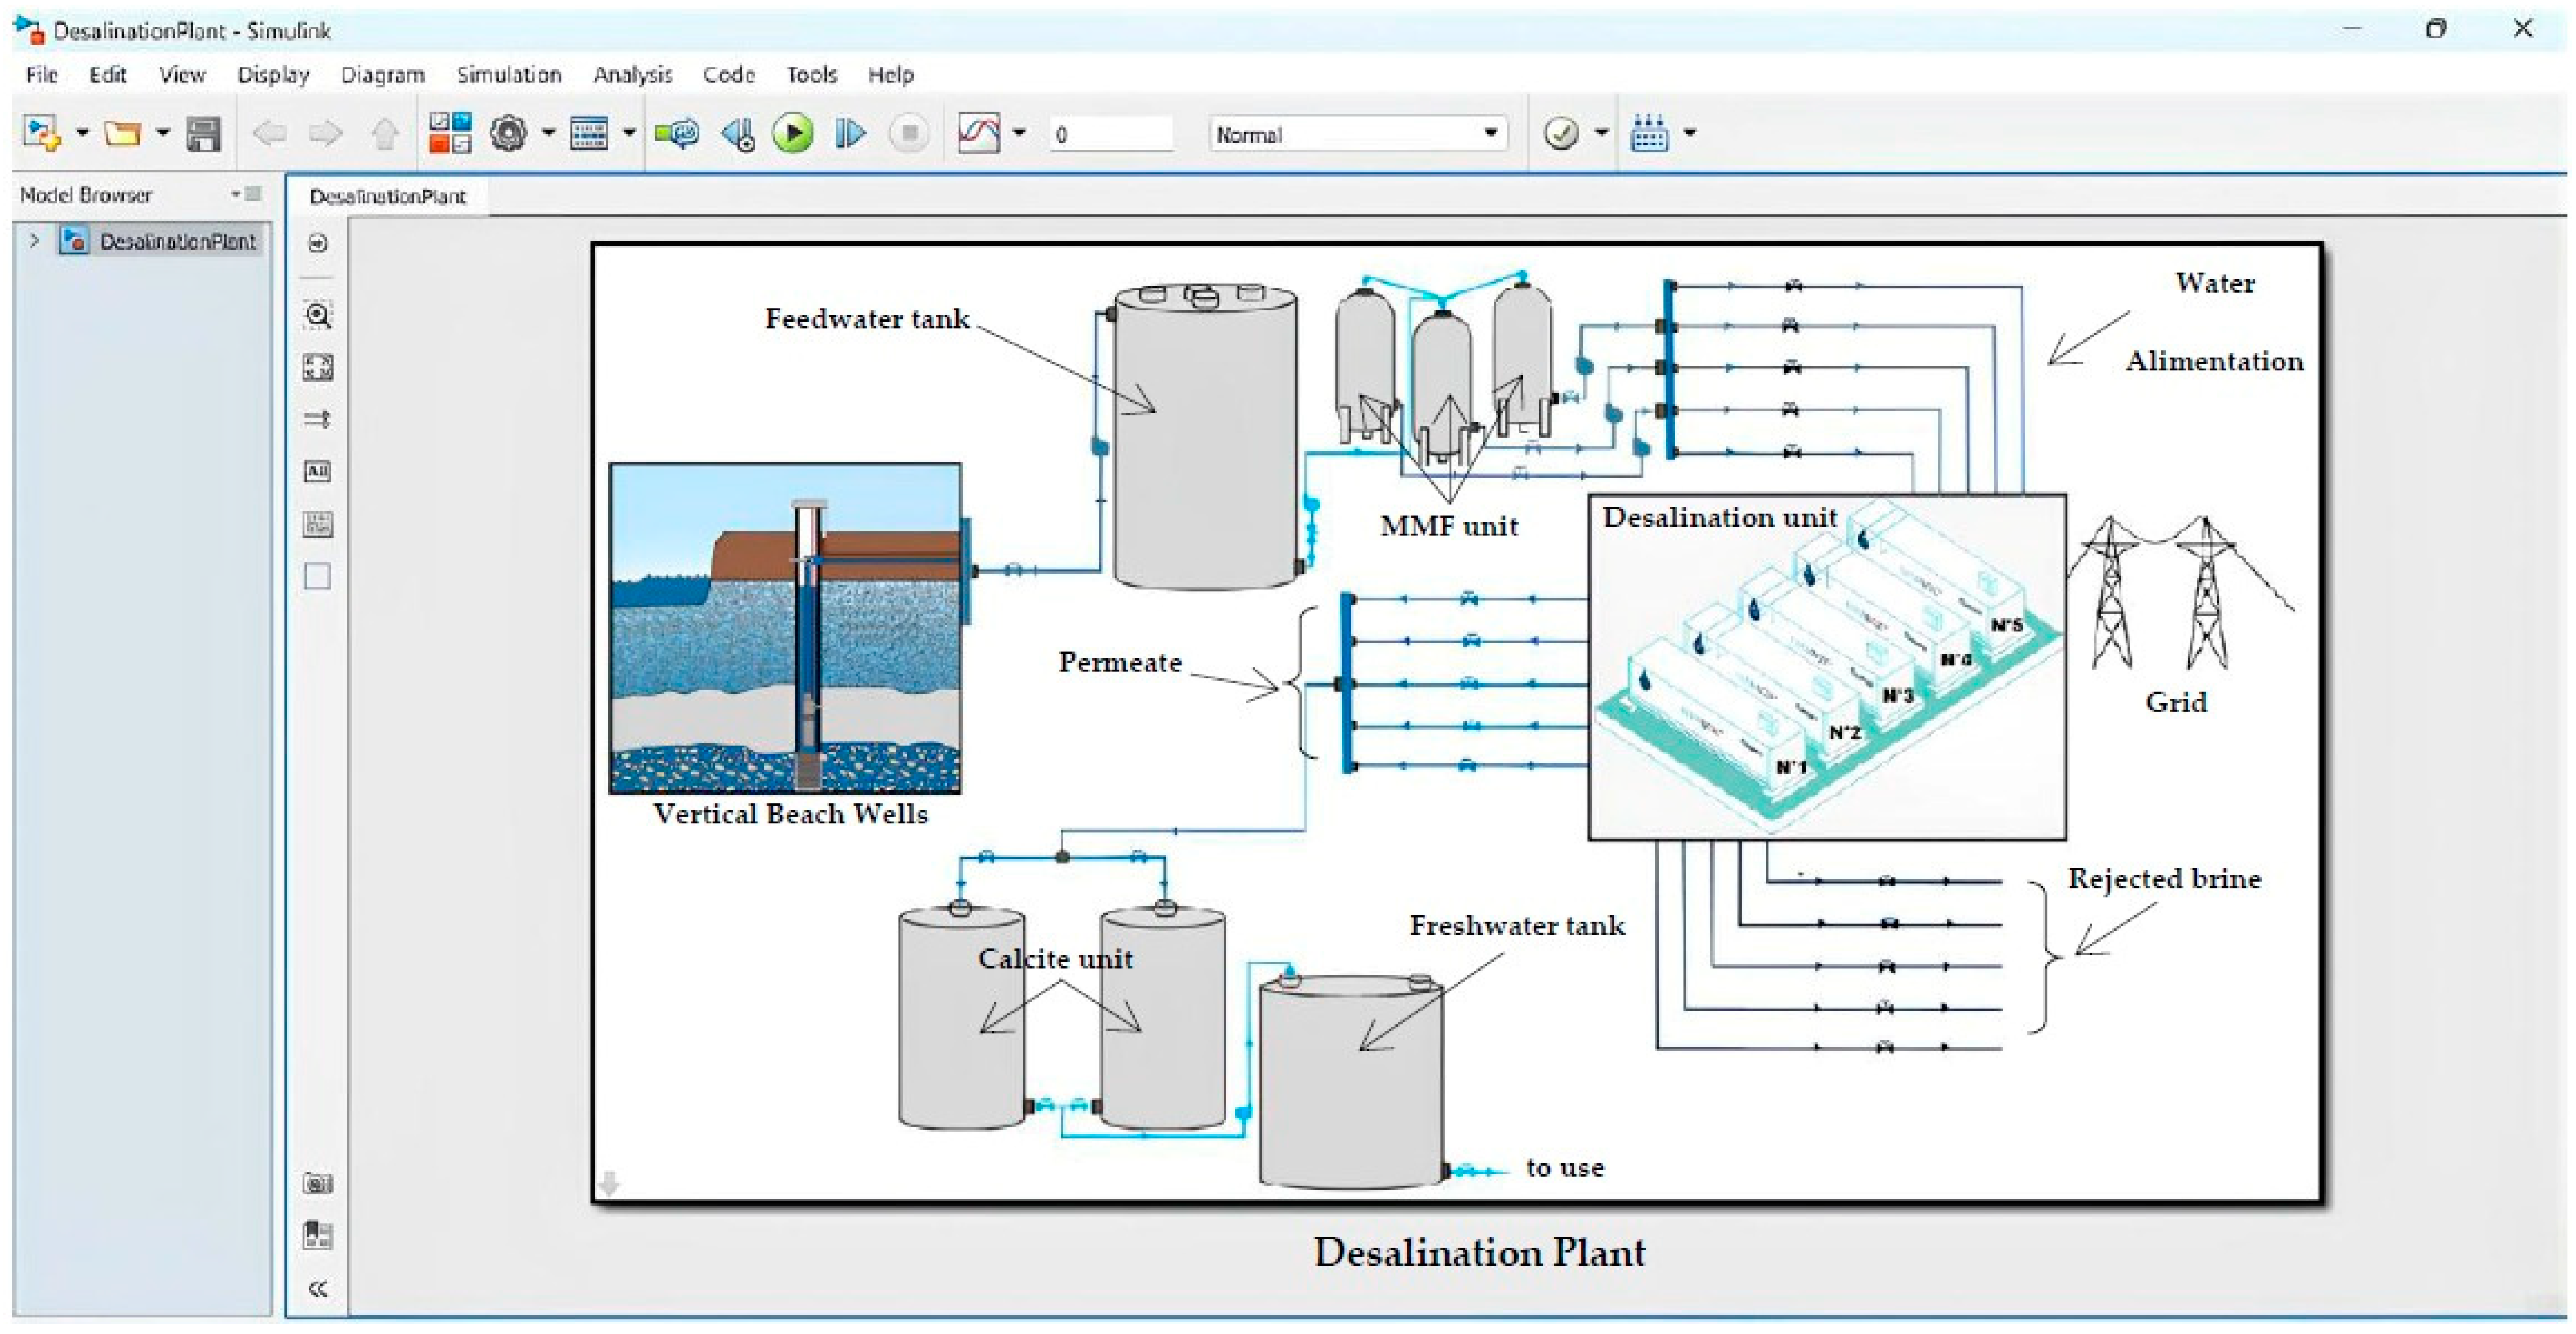Click the simulation stop time field
This screenshot has height=1334, width=2576.
point(1109,134)
